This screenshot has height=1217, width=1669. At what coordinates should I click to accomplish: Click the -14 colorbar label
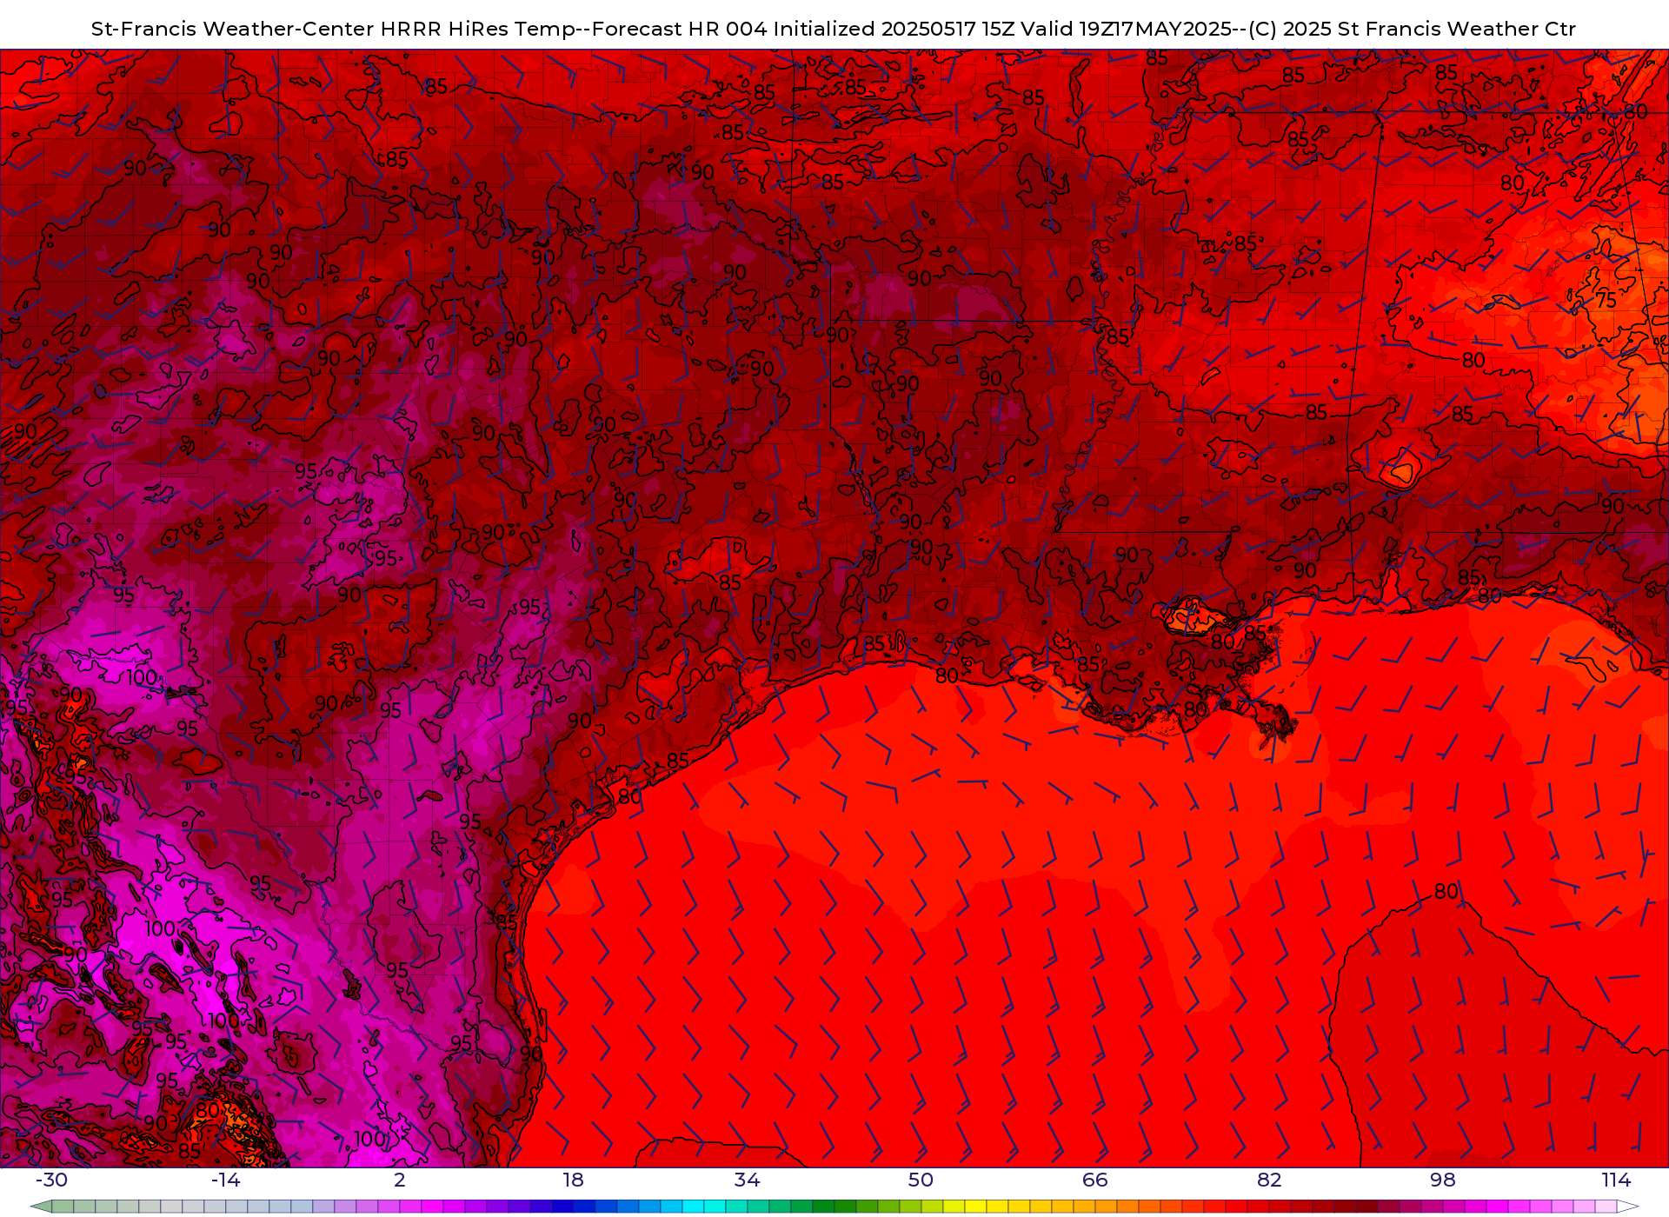(x=225, y=1180)
